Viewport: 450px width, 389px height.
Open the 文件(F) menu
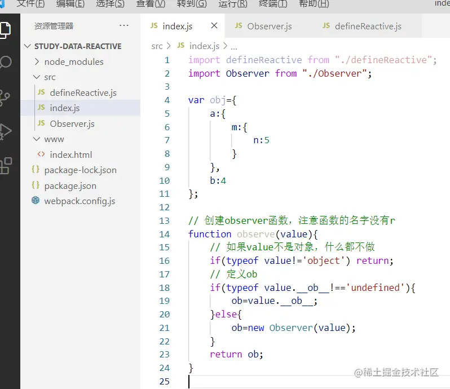[30, 4]
